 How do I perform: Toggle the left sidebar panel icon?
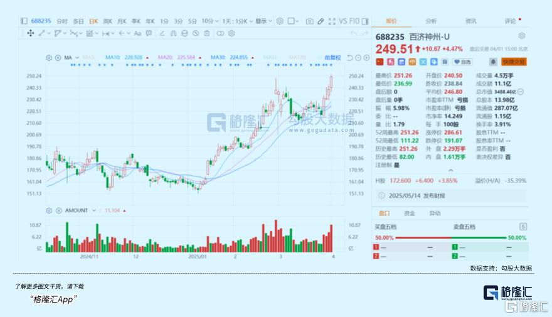pyautogui.click(x=24, y=21)
